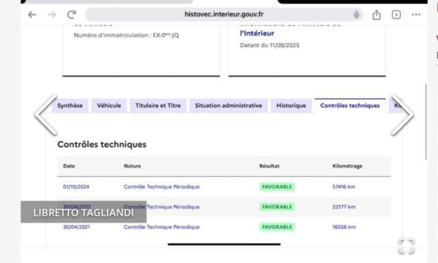The image size is (438, 263).
Task: Open the tabs count icon
Action: (x=396, y=14)
